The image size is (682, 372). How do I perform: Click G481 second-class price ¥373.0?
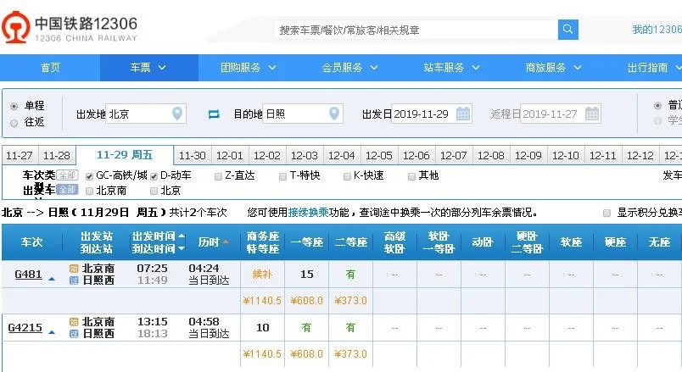[x=350, y=301]
